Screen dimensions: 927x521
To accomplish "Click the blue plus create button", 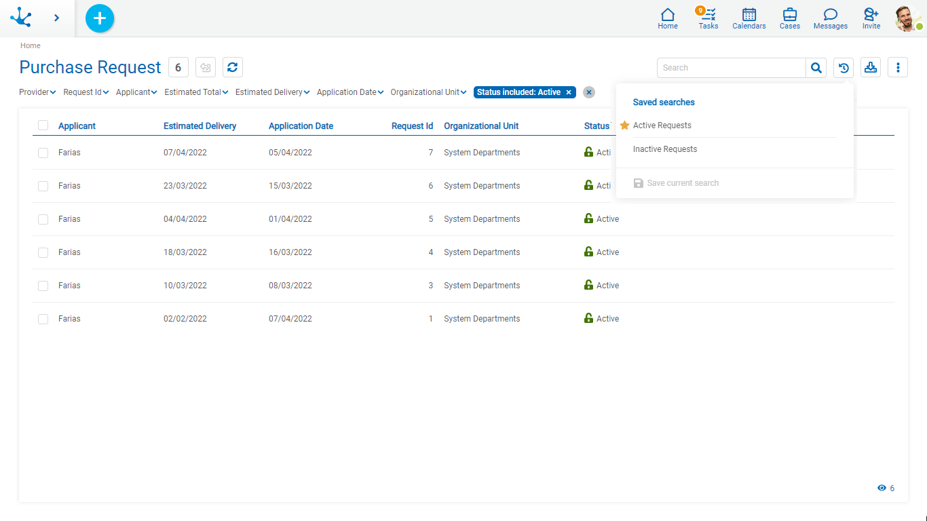I will click(x=100, y=18).
